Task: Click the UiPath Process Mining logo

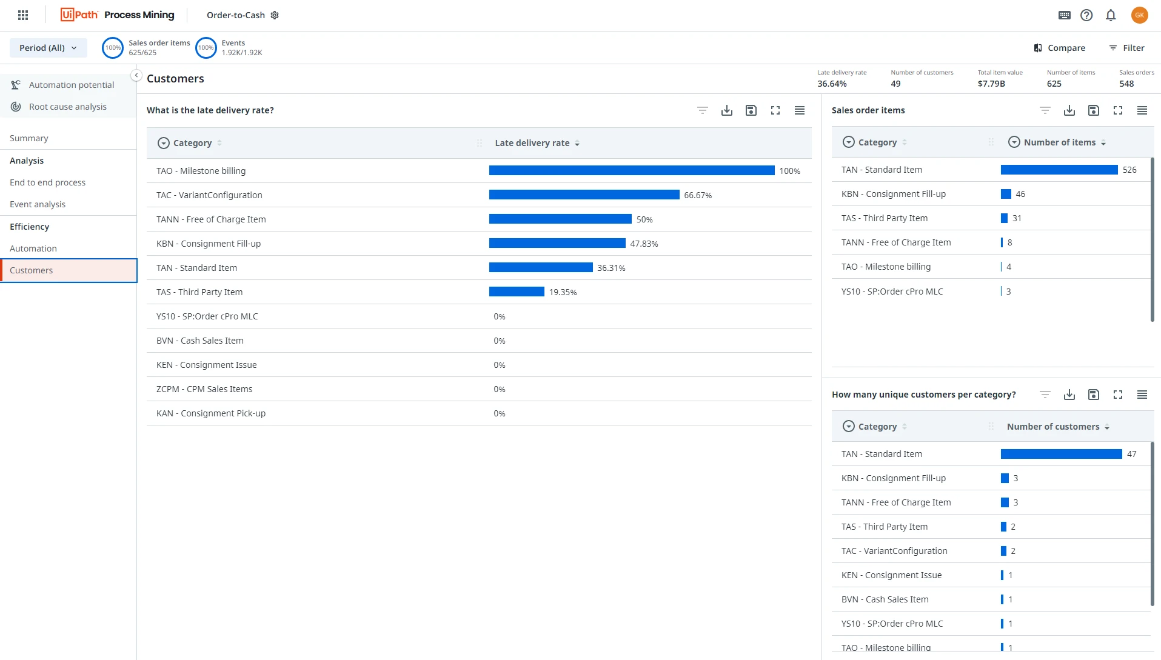Action: (118, 15)
